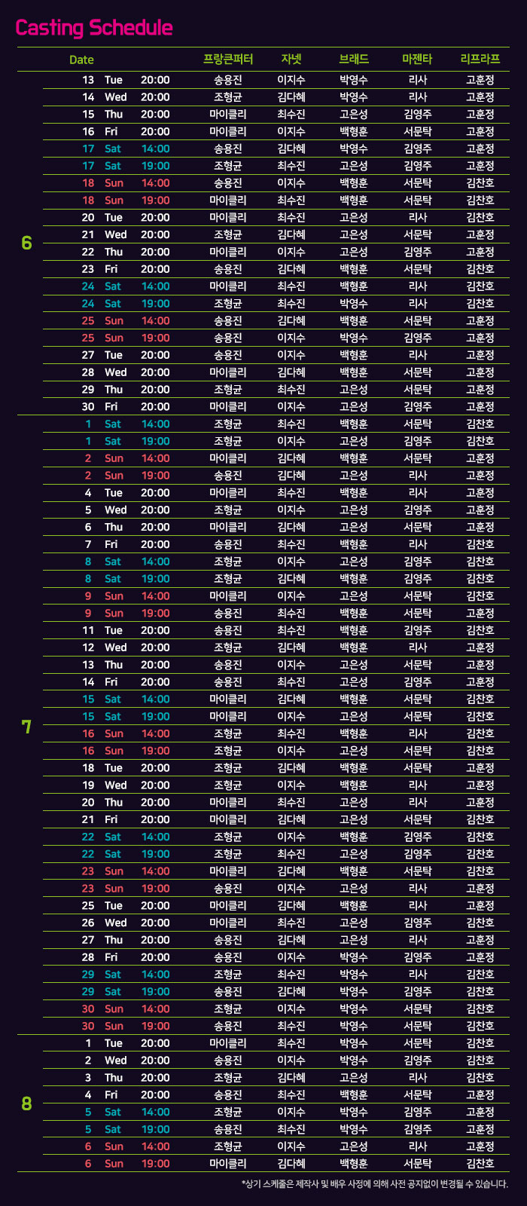Click the 리프라프 column header
The height and width of the screenshot is (1206, 527).
point(480,59)
